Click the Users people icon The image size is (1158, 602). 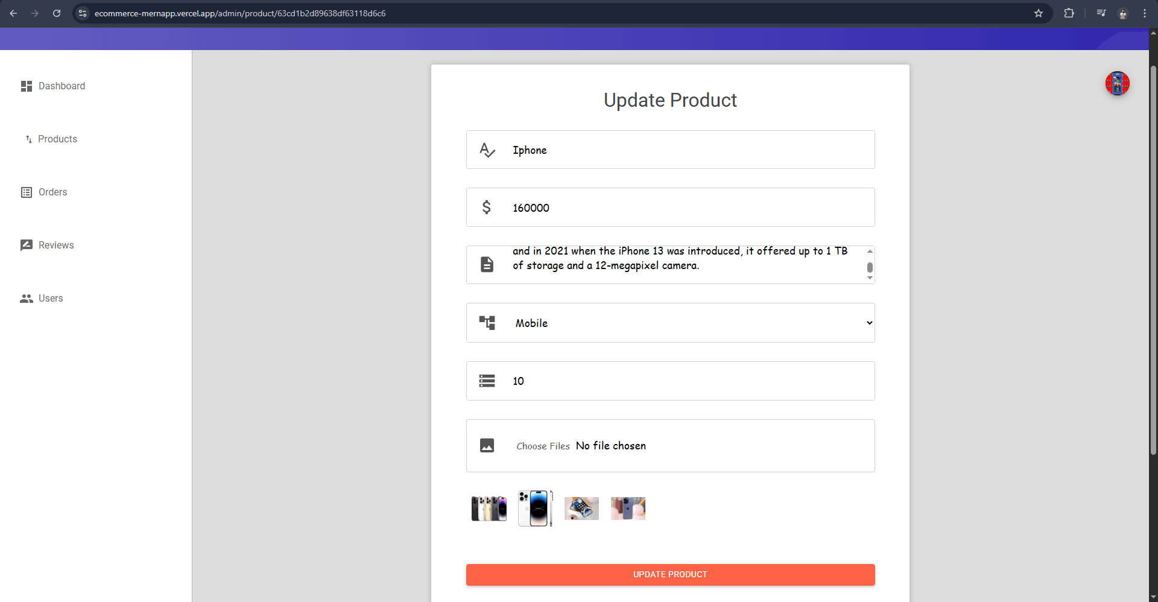pyautogui.click(x=27, y=299)
